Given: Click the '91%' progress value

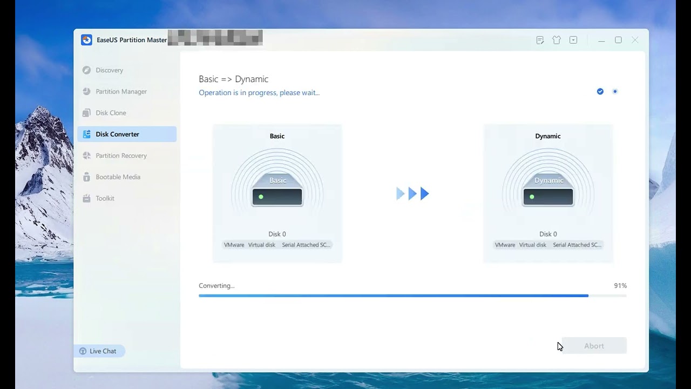Looking at the screenshot, I should coord(620,286).
